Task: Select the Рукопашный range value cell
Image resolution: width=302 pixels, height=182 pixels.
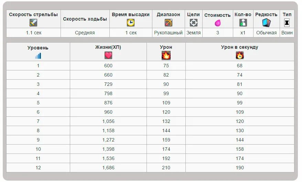Action: [x=168, y=33]
